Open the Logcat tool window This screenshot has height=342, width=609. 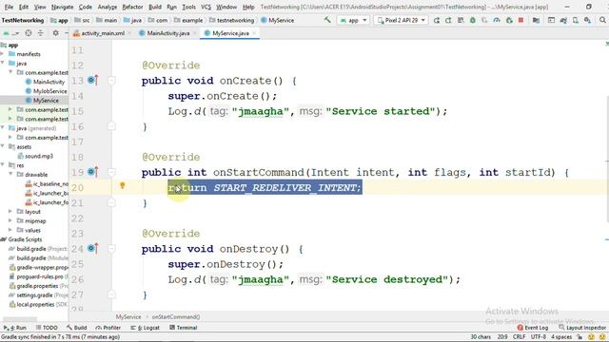point(146,328)
